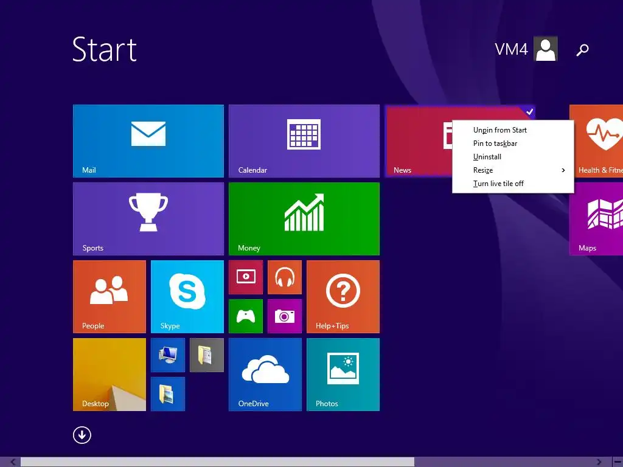This screenshot has width=623, height=467.
Task: Click the scrollbar right arrow
Action: point(599,462)
